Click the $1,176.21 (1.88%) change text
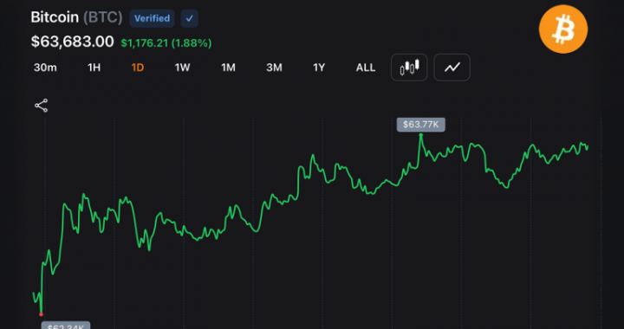 (x=166, y=43)
